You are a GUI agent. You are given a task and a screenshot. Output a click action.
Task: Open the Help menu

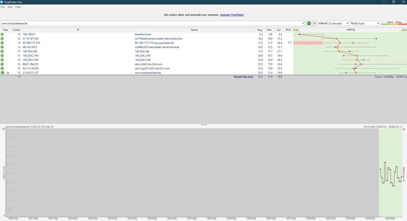pyautogui.click(x=18, y=7)
